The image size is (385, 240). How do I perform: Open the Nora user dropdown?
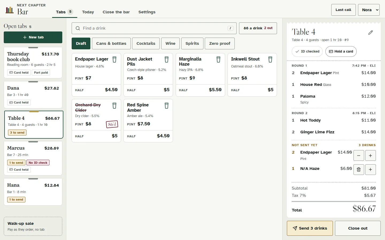pos(369,10)
